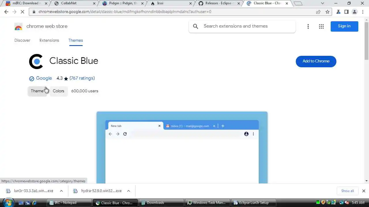Image resolution: width=369 pixels, height=207 pixels.
Task: Close the downloads bar
Action: tap(364, 191)
